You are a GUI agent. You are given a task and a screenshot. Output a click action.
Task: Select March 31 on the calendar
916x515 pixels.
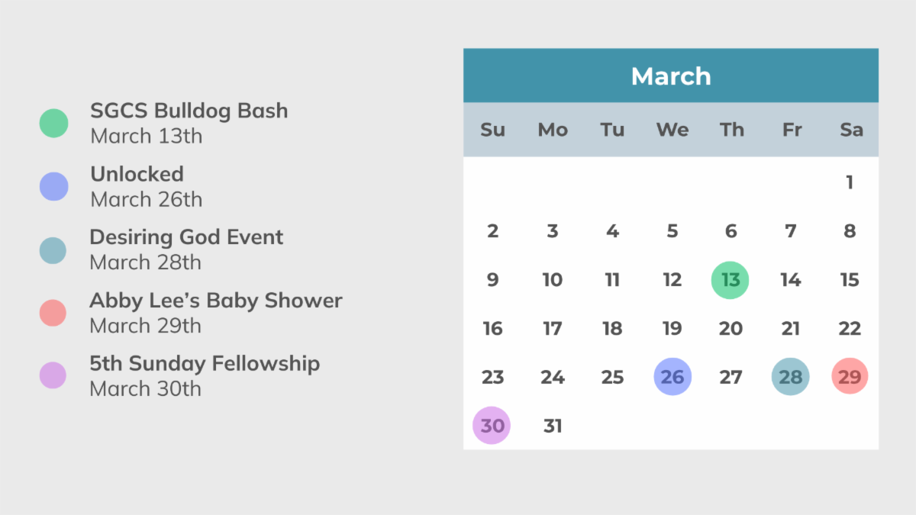[553, 426]
